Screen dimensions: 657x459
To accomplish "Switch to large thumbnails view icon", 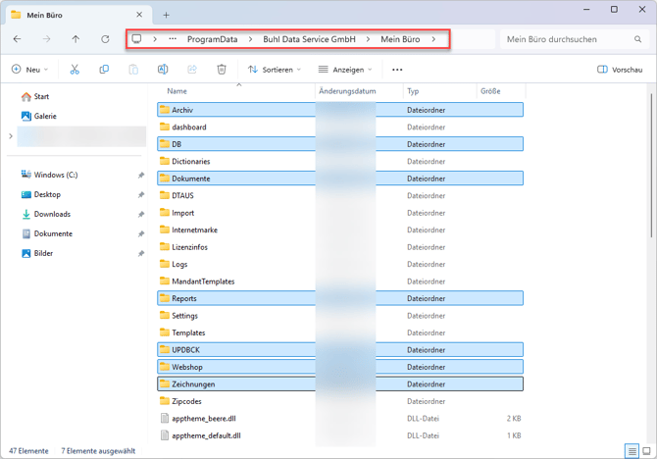I will (x=647, y=451).
